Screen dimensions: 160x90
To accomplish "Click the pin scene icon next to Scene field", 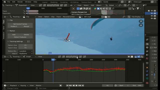I will coord(119,2).
